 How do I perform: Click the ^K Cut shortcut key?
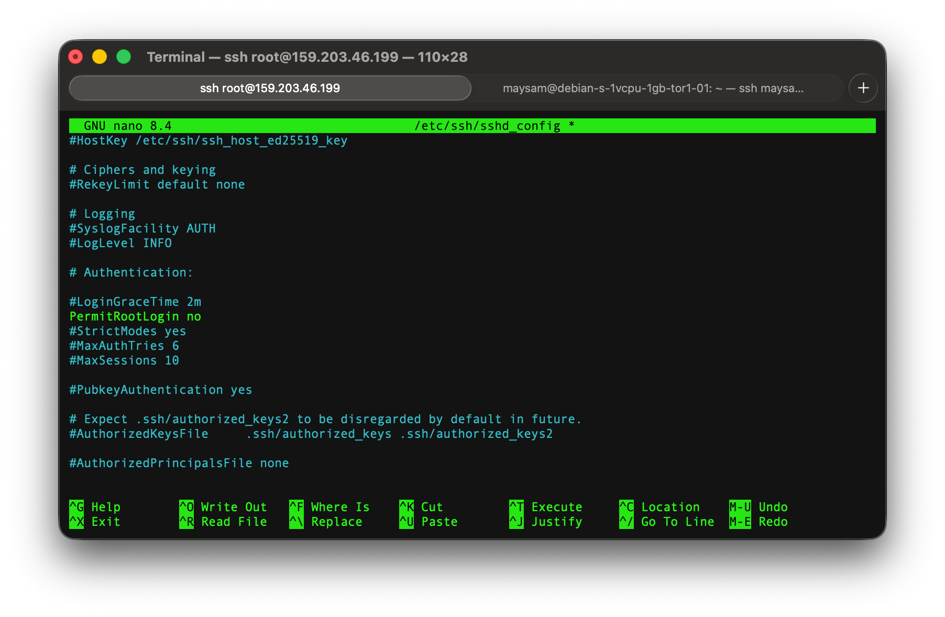406,507
